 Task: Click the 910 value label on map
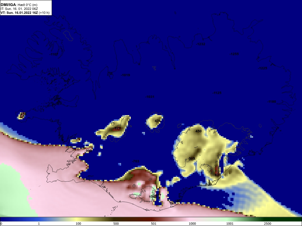(23, 114)
